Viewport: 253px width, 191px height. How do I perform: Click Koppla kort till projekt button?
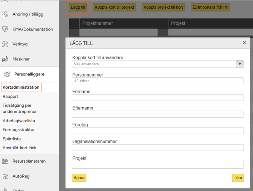(x=114, y=7)
